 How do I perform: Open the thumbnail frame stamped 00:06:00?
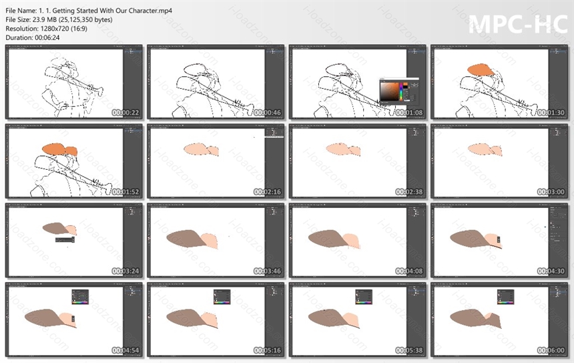click(x=499, y=320)
